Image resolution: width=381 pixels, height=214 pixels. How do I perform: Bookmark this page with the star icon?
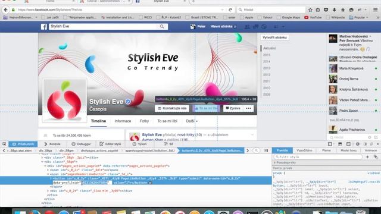coord(310,10)
